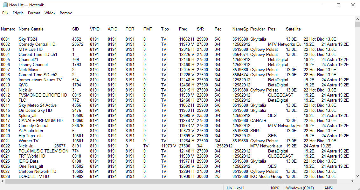The width and height of the screenshot is (360, 190).
Task: Click 'Warner TV' channel name
Action: 29,141
